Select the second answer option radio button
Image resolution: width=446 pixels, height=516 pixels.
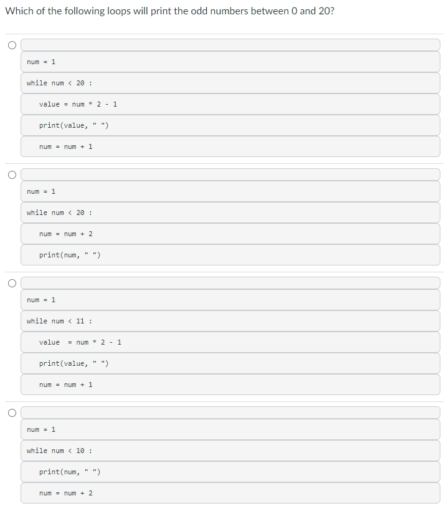click(12, 174)
